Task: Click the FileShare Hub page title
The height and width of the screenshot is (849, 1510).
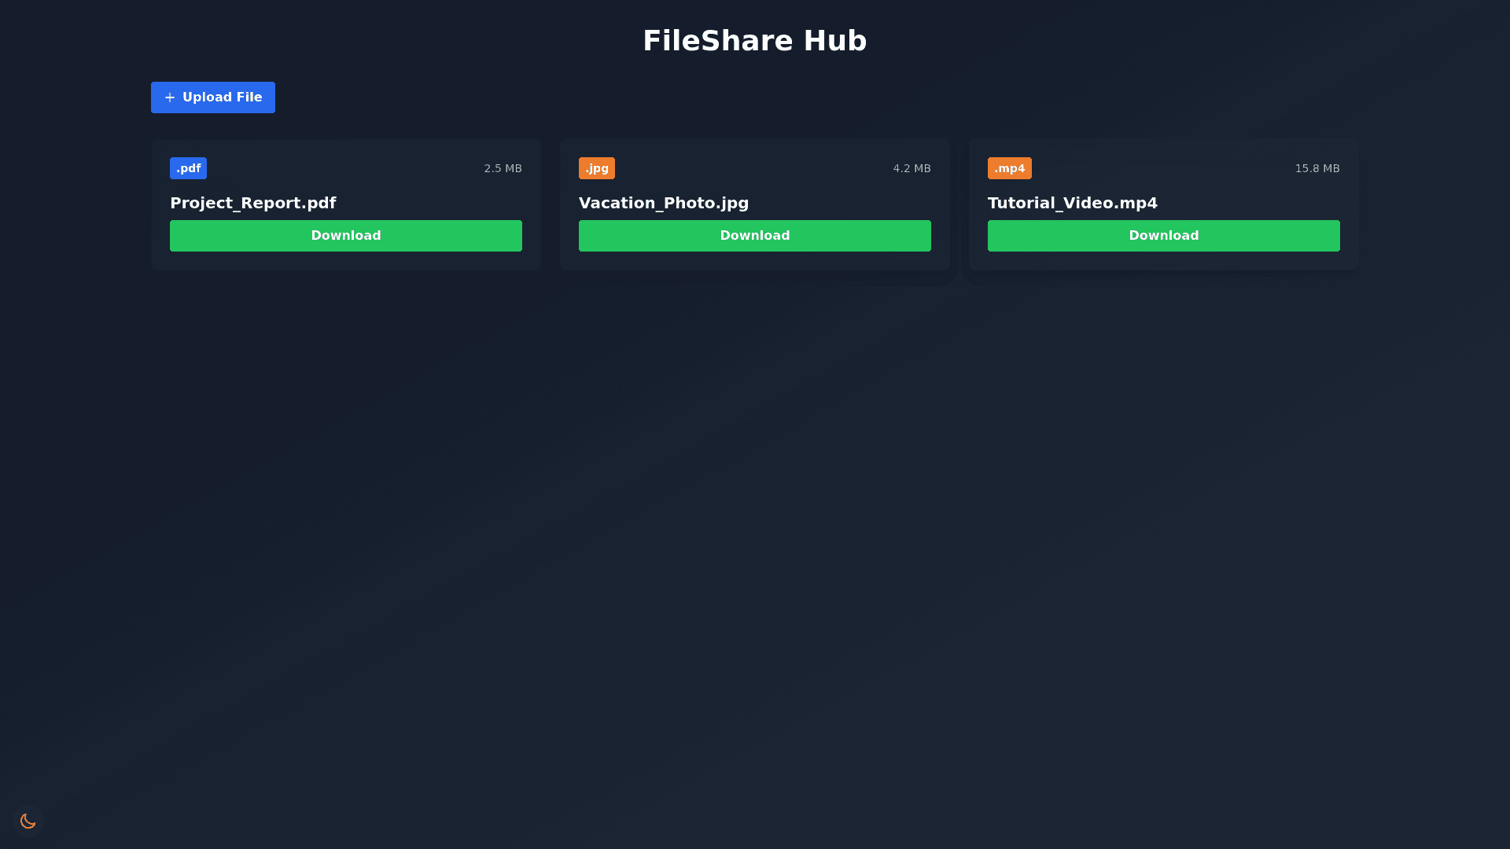Action: [x=754, y=41]
